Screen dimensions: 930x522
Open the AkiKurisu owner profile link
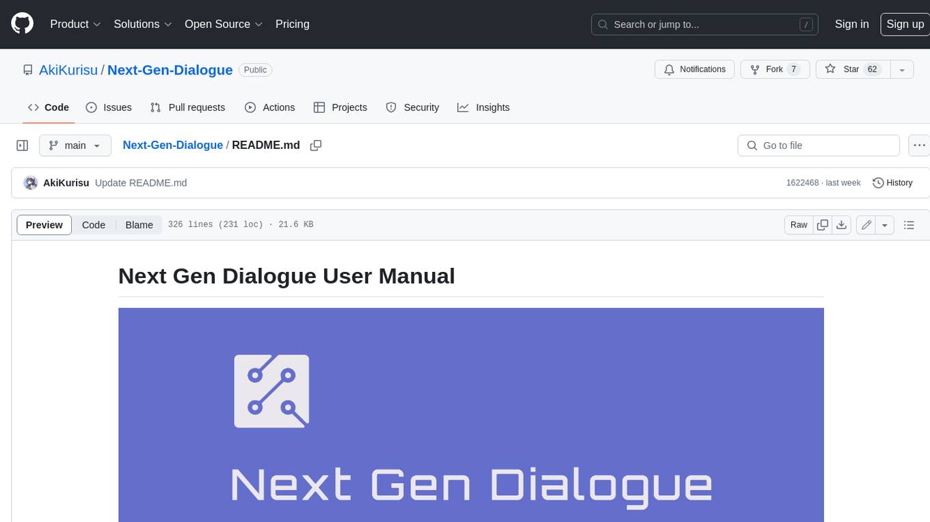(68, 70)
